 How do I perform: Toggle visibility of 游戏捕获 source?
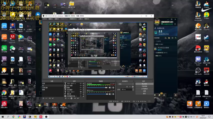coord(81,90)
